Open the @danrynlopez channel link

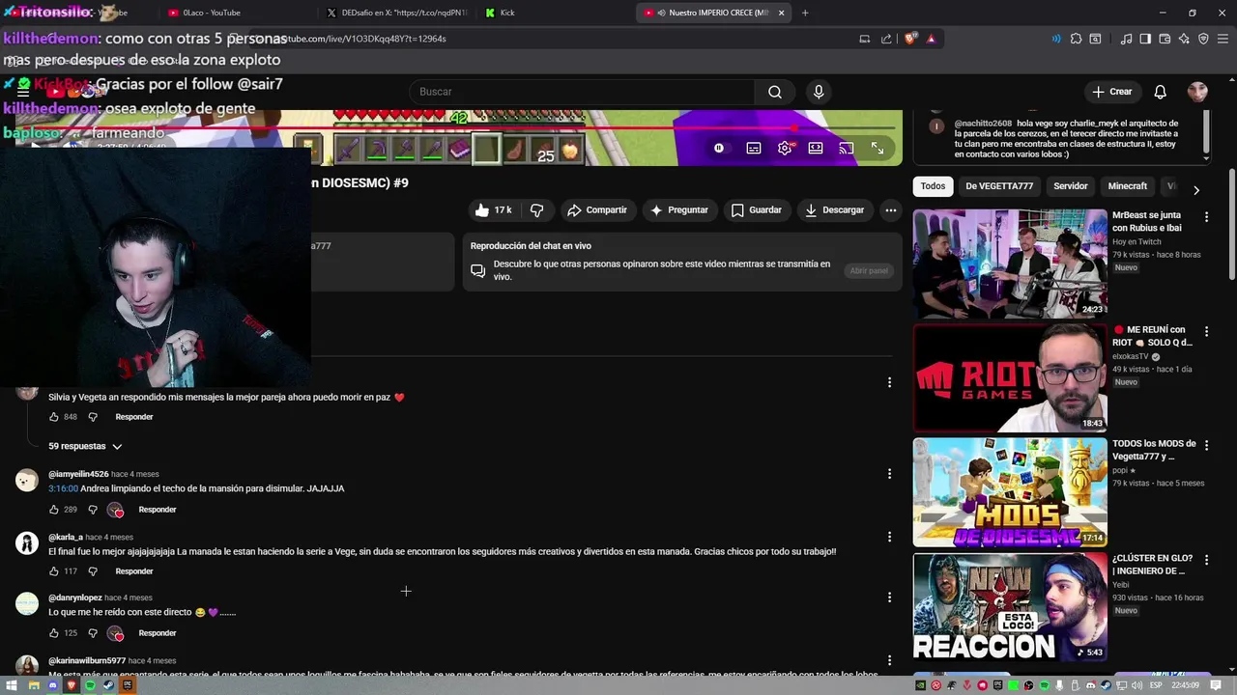click(74, 598)
